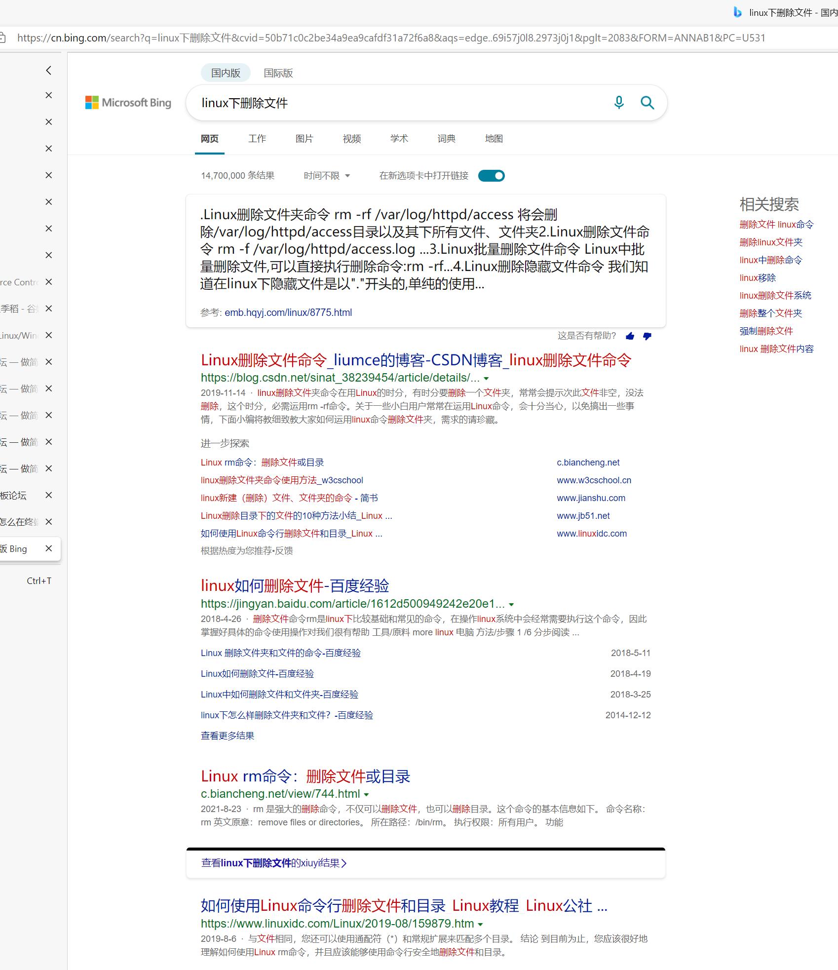Click the 反馈 feedback link under recommendations
This screenshot has width=838, height=970.
coord(284,551)
